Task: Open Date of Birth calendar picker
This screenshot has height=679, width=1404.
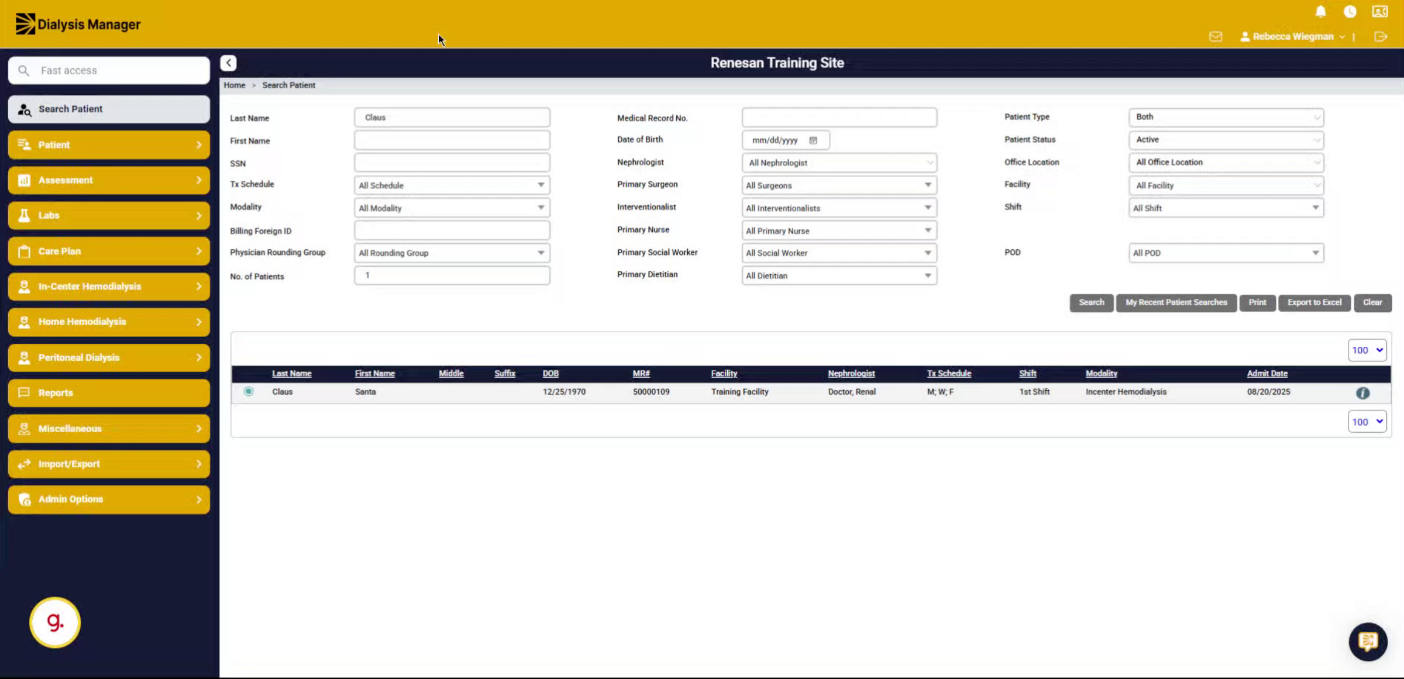Action: (x=813, y=140)
